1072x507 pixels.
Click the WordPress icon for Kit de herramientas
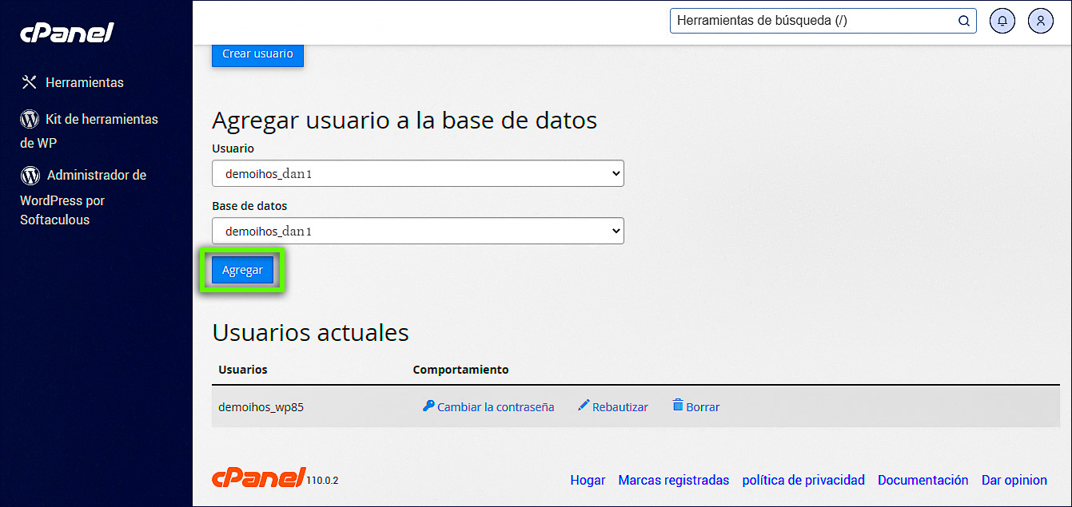[x=30, y=118]
